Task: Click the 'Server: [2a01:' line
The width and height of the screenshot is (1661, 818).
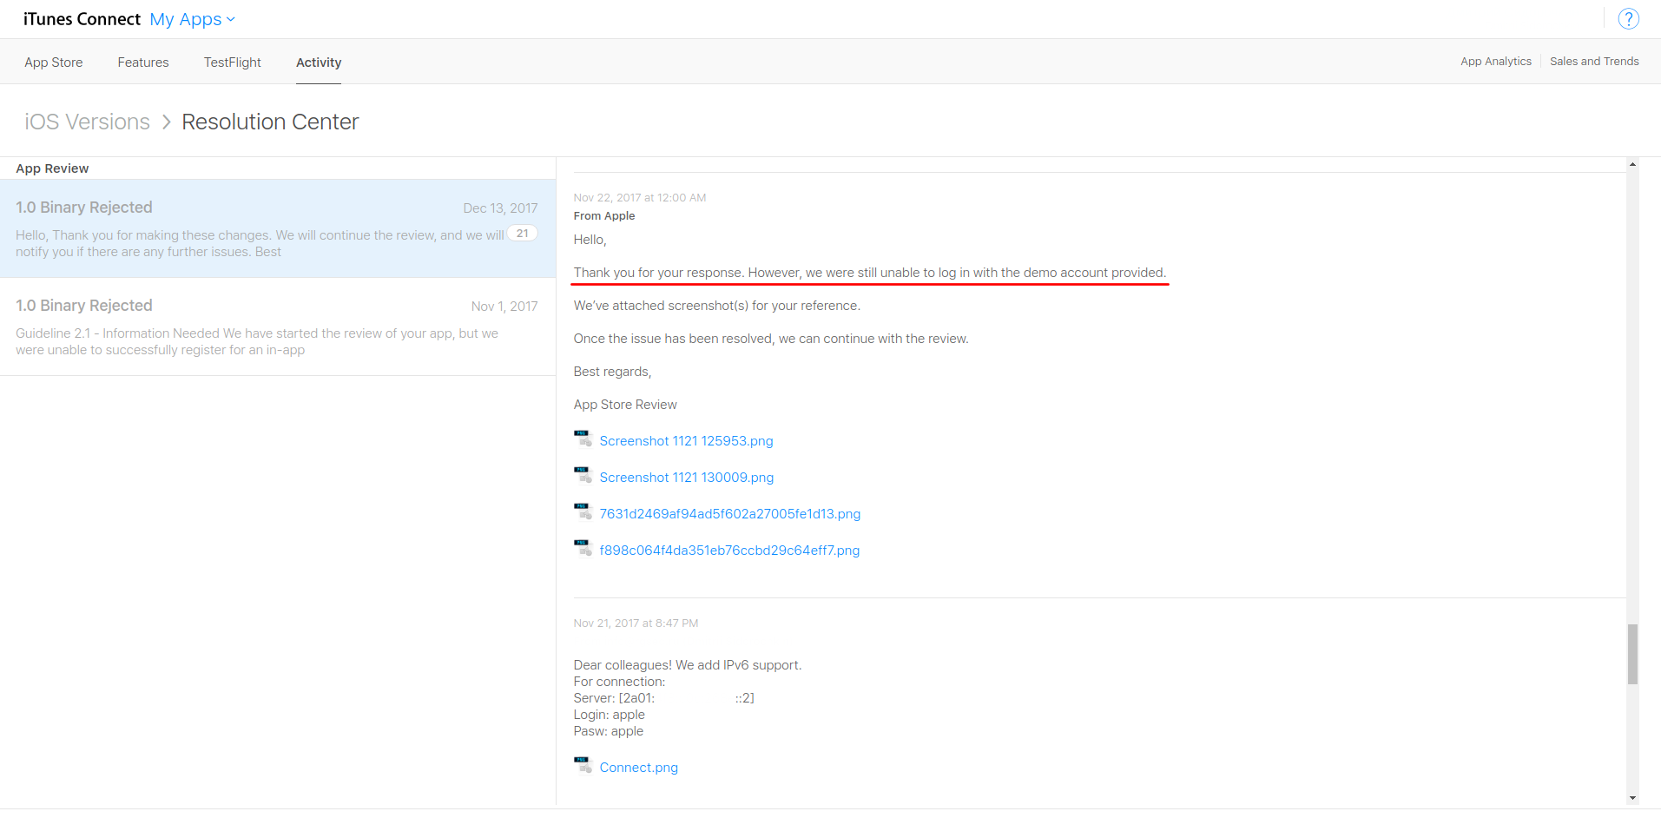Action: 663,698
